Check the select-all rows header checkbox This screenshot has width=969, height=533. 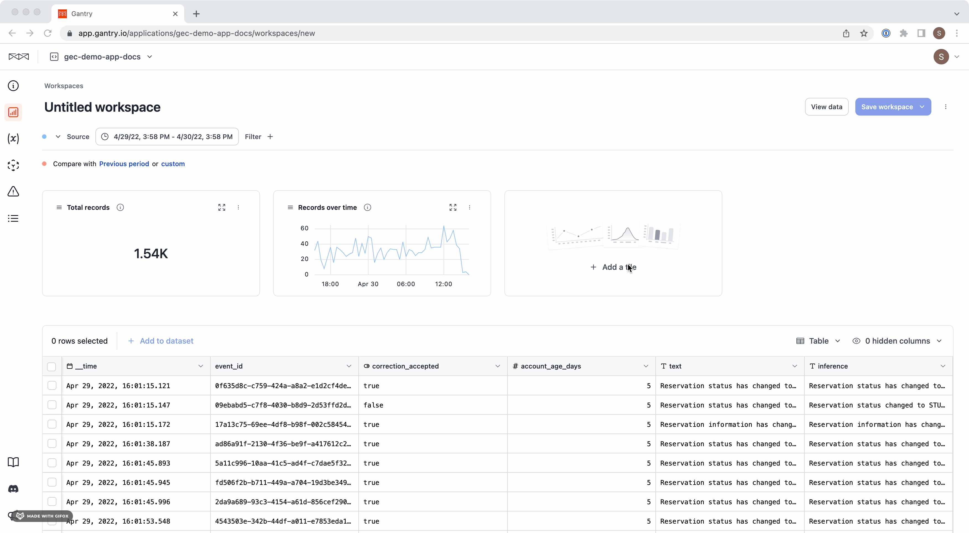point(51,366)
